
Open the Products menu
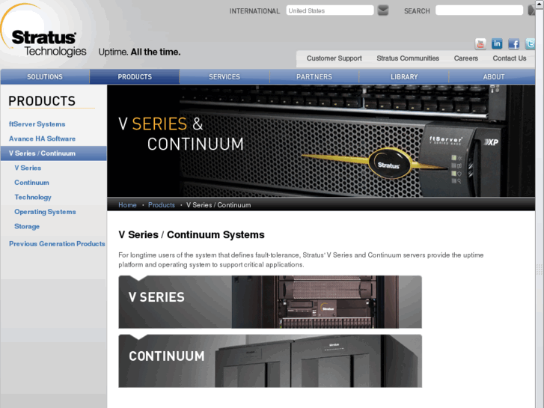(x=135, y=77)
